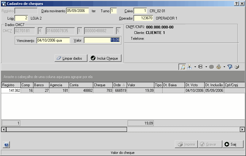246x156 pixels.
Task: Click the group-by panel hint area text
Action: pos(48,77)
